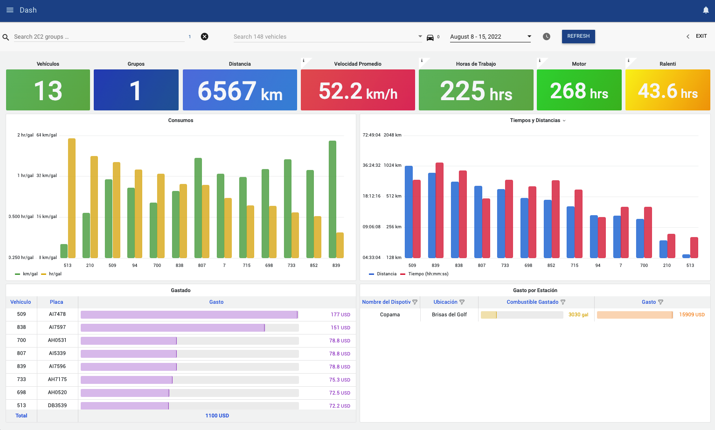Open the August 8 - 15, 2022 date dropdown

(x=529, y=36)
